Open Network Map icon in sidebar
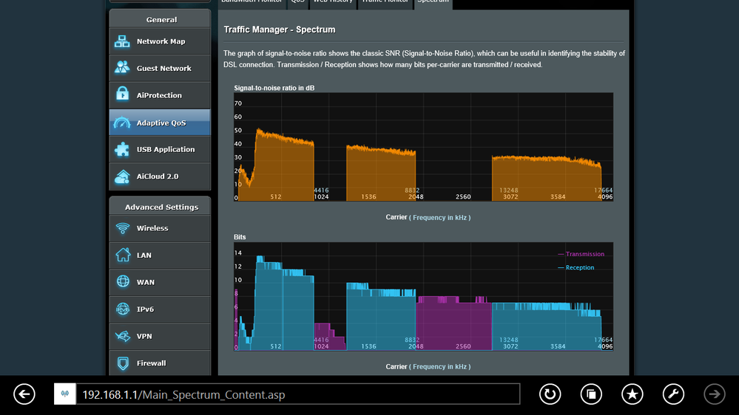 click(122, 41)
